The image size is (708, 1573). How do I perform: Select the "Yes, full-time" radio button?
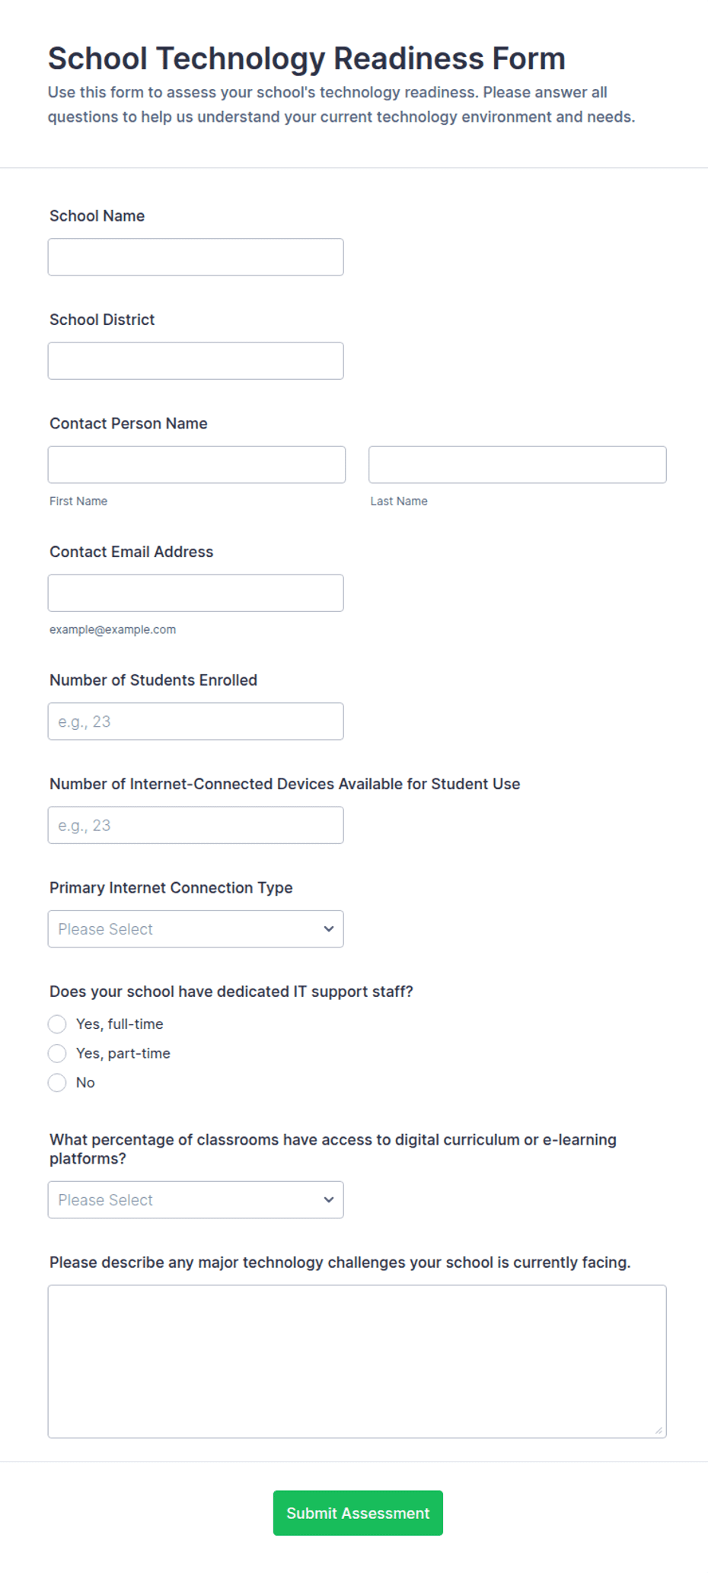pos(57,1024)
